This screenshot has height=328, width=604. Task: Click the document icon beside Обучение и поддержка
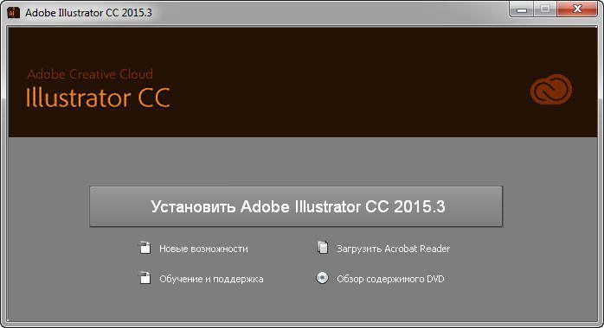tap(145, 278)
